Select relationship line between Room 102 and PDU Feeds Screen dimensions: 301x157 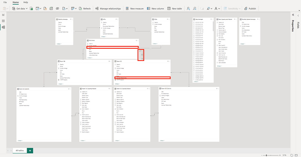(x=142, y=55)
